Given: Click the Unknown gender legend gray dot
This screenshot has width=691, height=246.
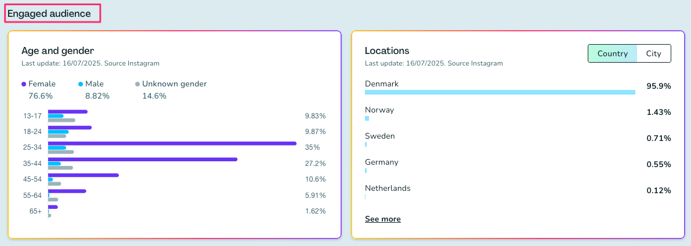Looking at the screenshot, I should [x=138, y=84].
